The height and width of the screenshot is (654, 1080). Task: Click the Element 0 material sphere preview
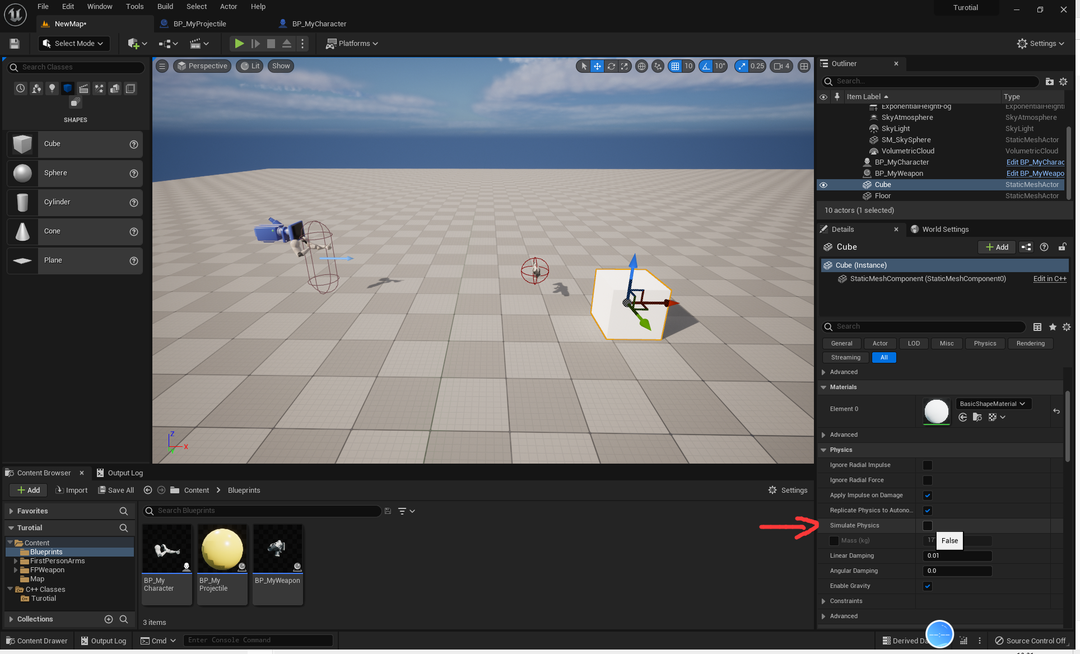click(935, 412)
